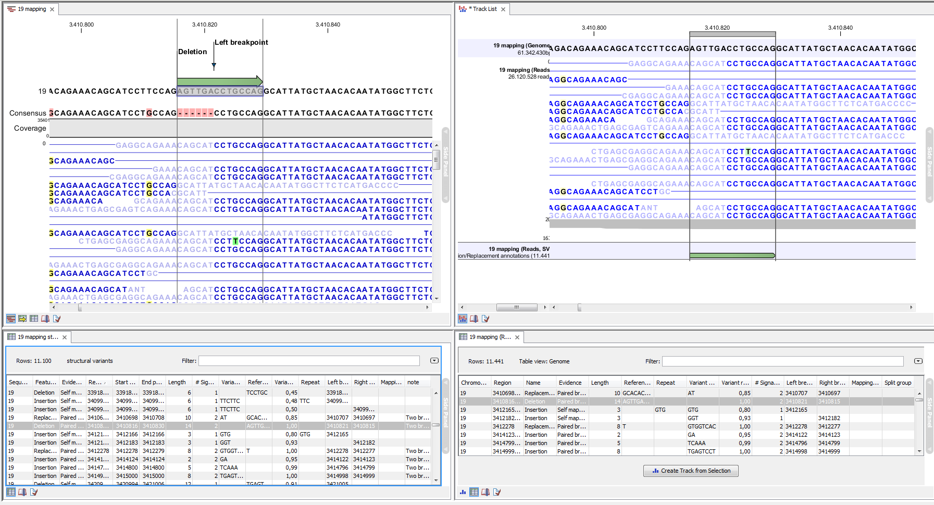Screen dimensions: 934x505
Task: Expand Side Panel handle of structural variants table
Action: pyautogui.click(x=445, y=412)
